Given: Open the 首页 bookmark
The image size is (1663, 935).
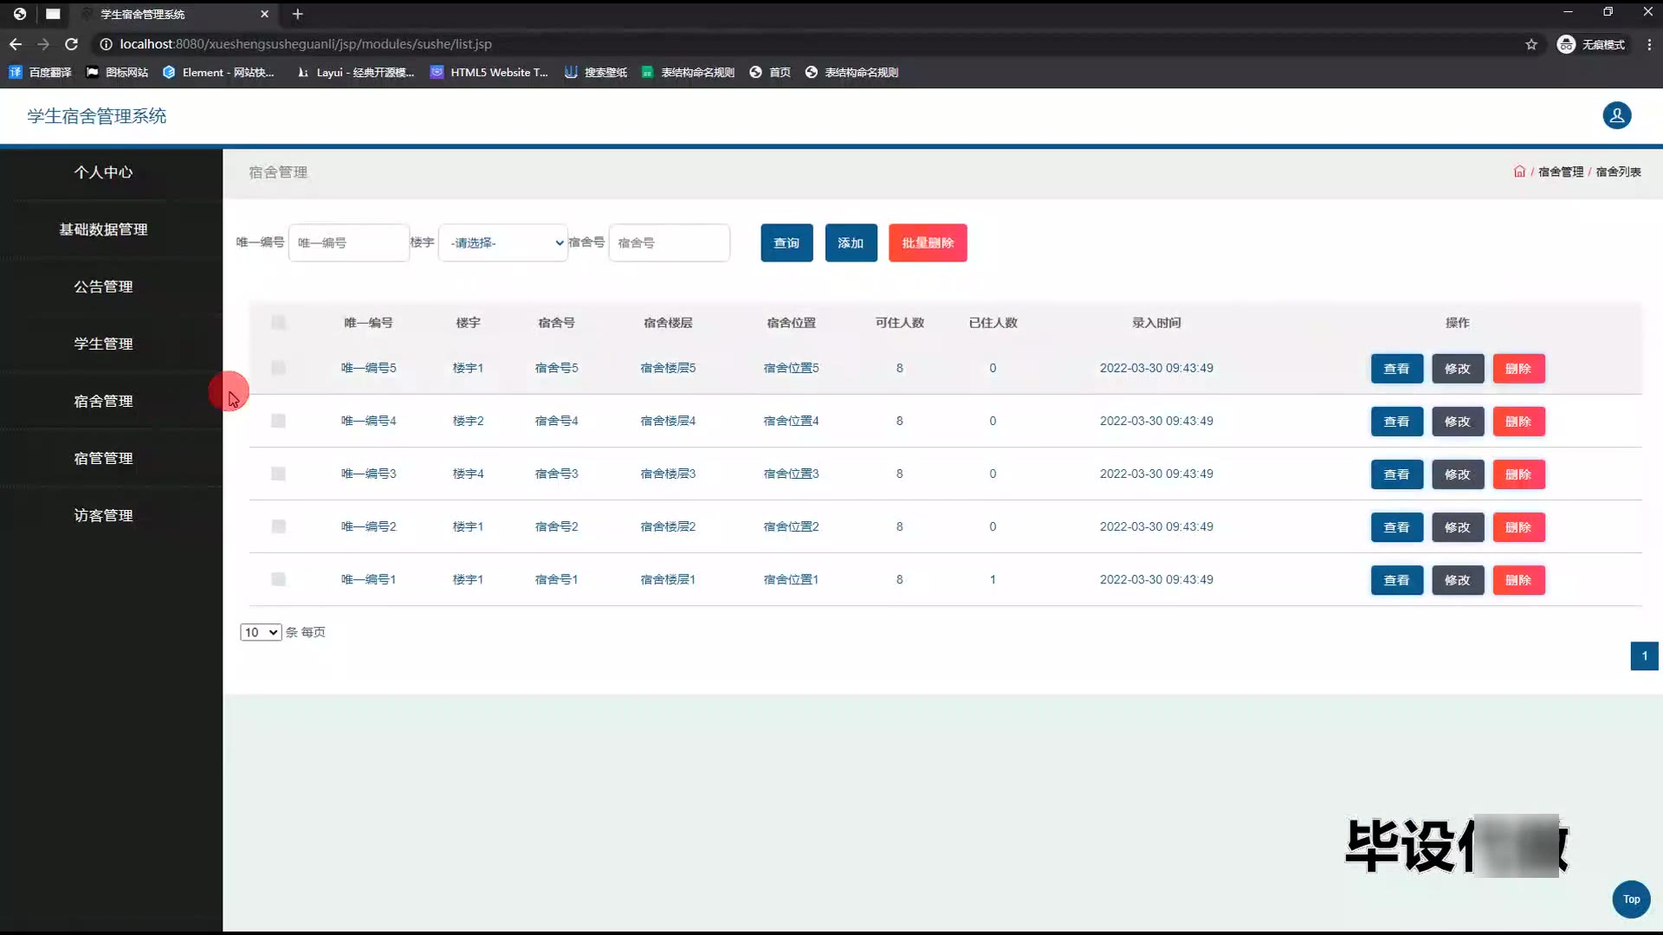Looking at the screenshot, I should tap(770, 73).
